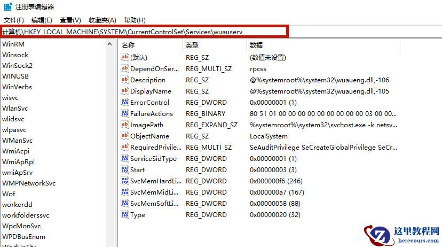Open the 帮助(H) menu
This screenshot has height=247, width=442.
pyautogui.click(x=135, y=20)
